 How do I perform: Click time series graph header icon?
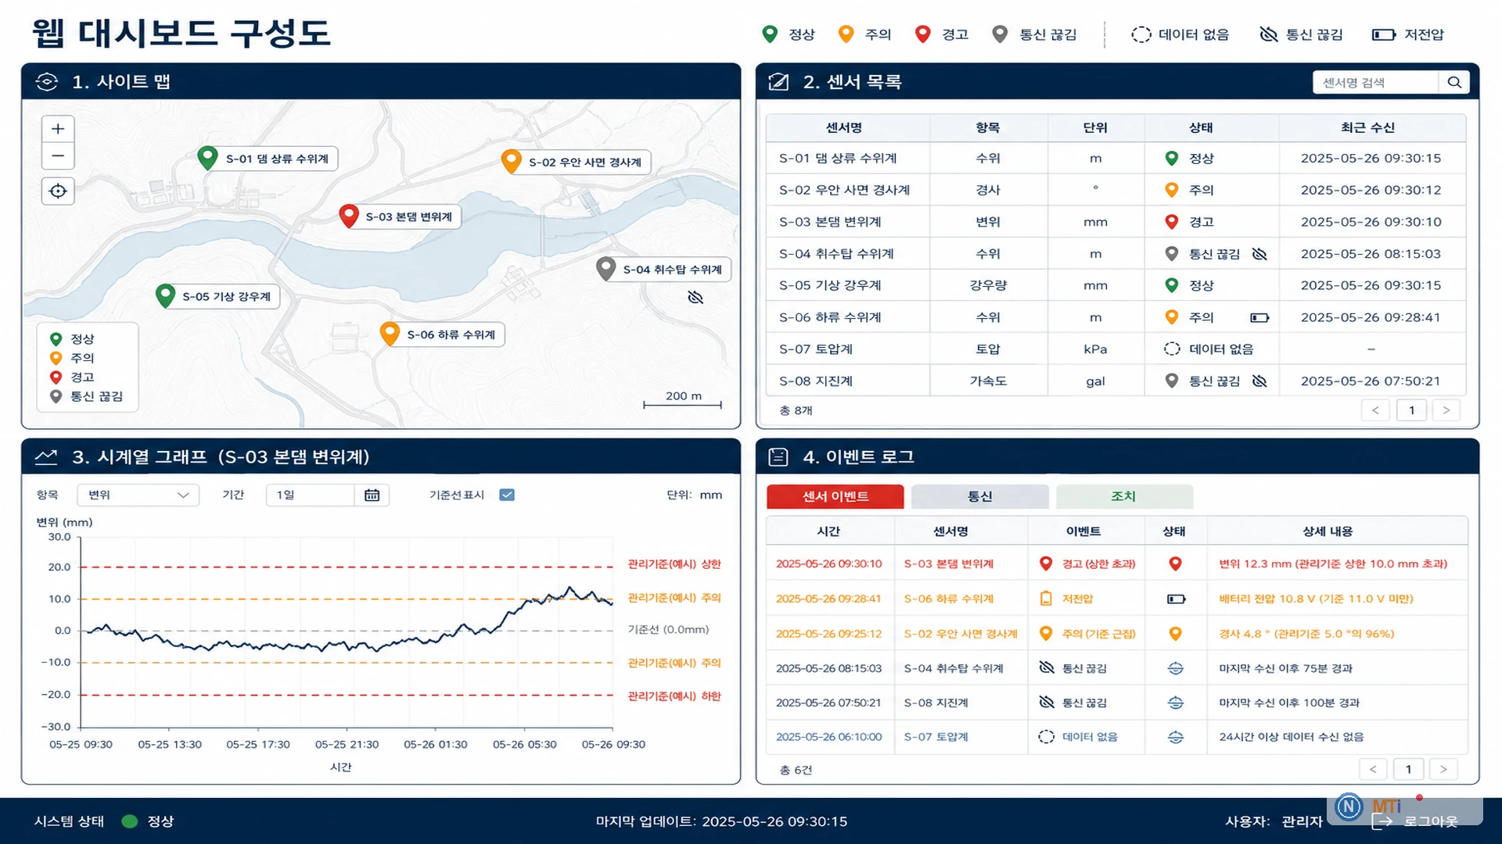point(46,457)
